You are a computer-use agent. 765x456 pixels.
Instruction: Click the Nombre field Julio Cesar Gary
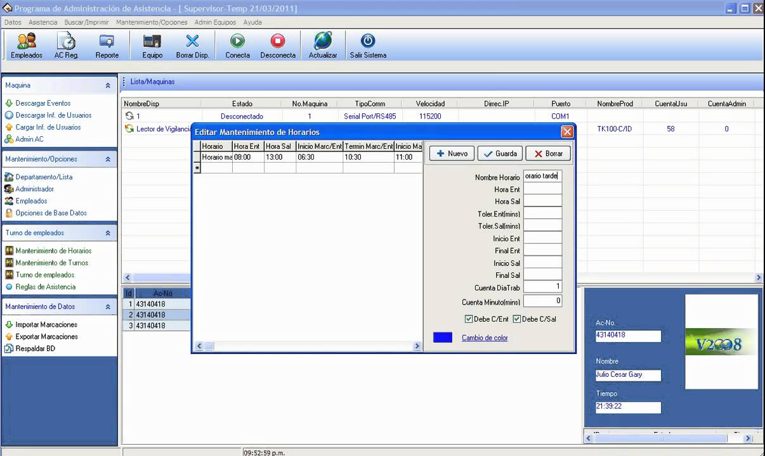pyautogui.click(x=628, y=375)
